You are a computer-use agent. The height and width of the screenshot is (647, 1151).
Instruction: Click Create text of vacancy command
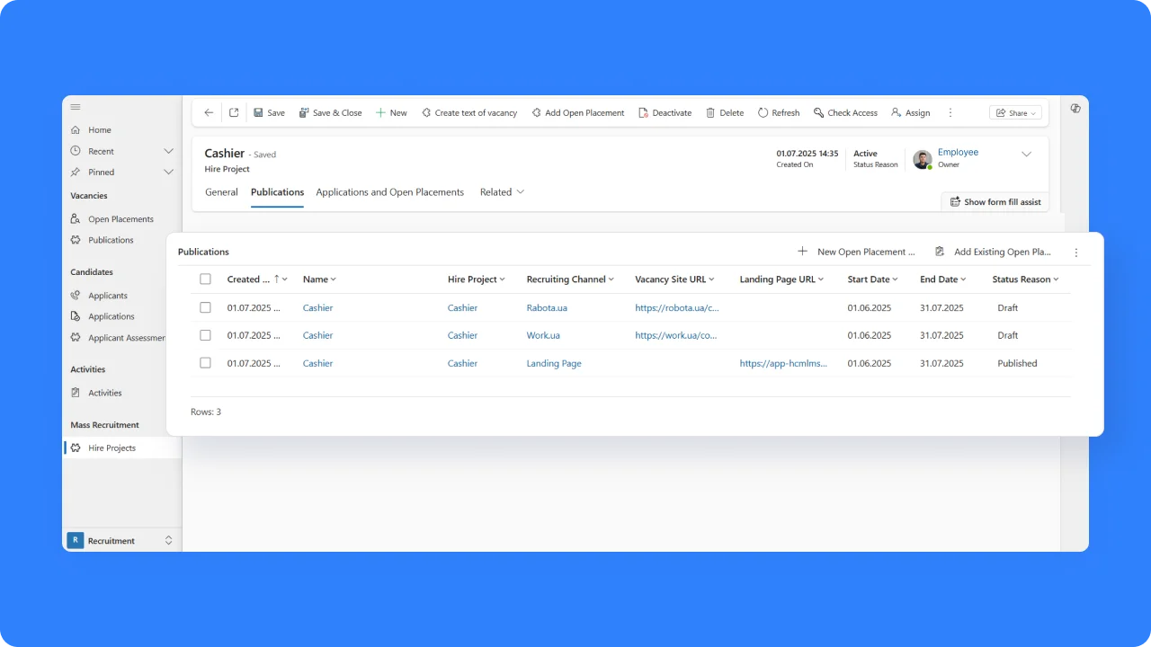click(x=469, y=113)
